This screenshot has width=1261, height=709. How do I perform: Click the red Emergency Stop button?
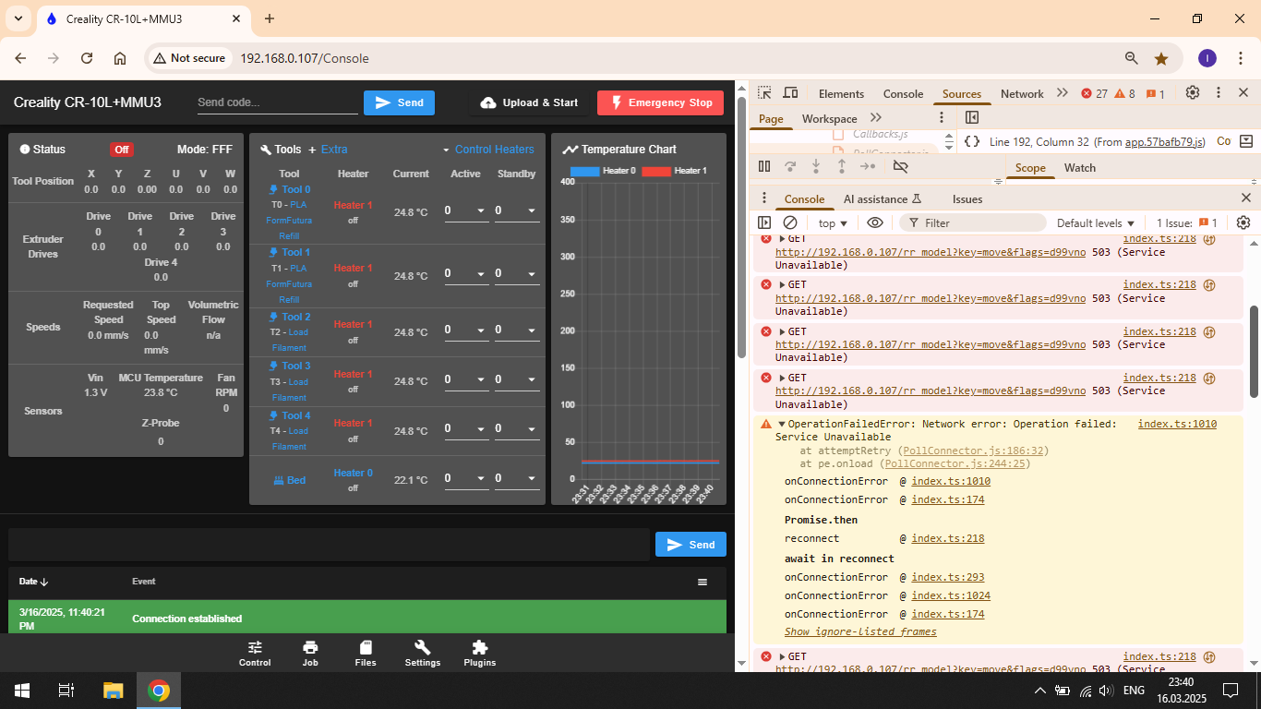(660, 103)
